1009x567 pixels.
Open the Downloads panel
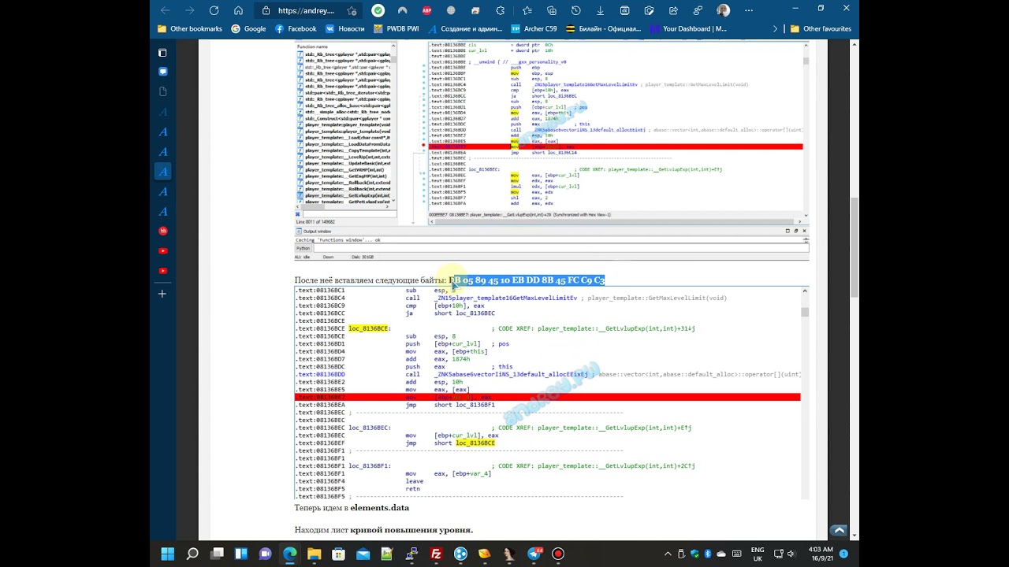tap(601, 11)
